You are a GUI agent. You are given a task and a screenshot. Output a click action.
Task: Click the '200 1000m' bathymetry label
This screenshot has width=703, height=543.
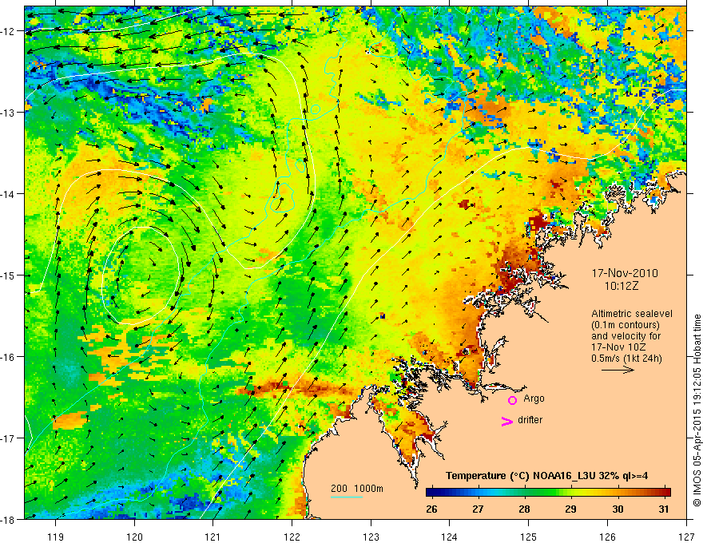click(x=357, y=489)
